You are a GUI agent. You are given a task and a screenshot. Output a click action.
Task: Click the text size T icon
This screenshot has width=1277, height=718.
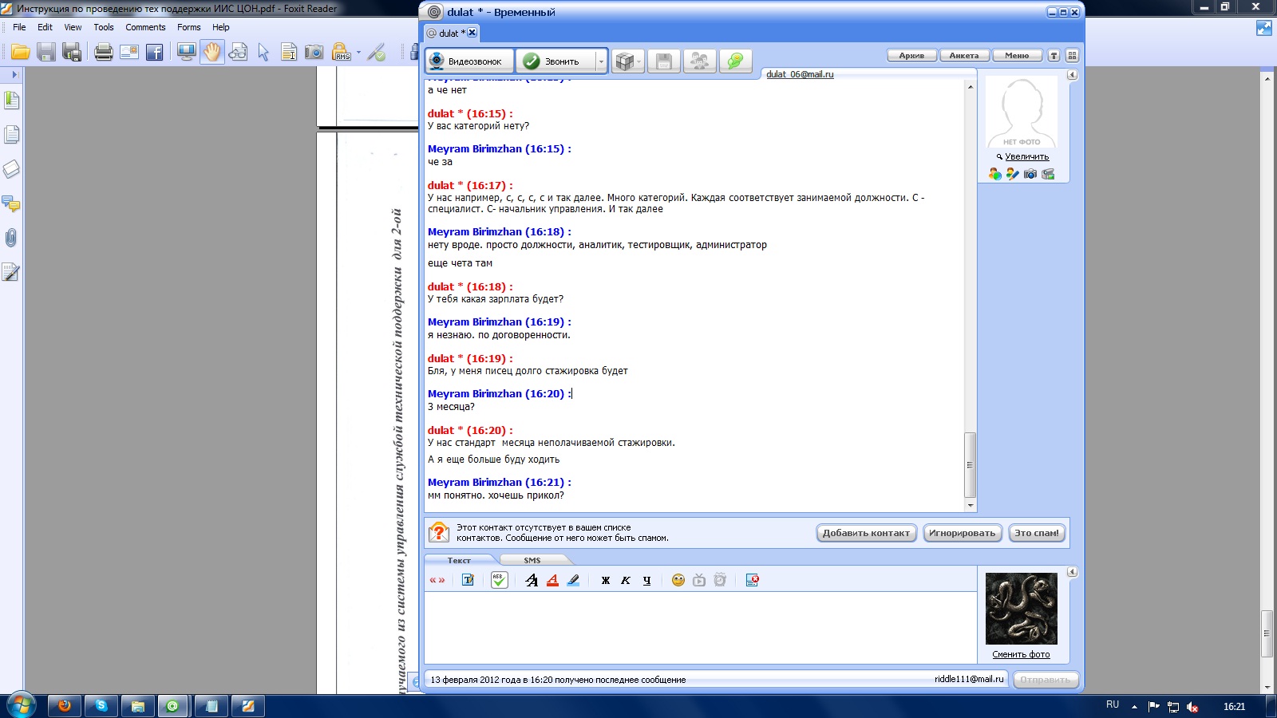pos(1054,56)
